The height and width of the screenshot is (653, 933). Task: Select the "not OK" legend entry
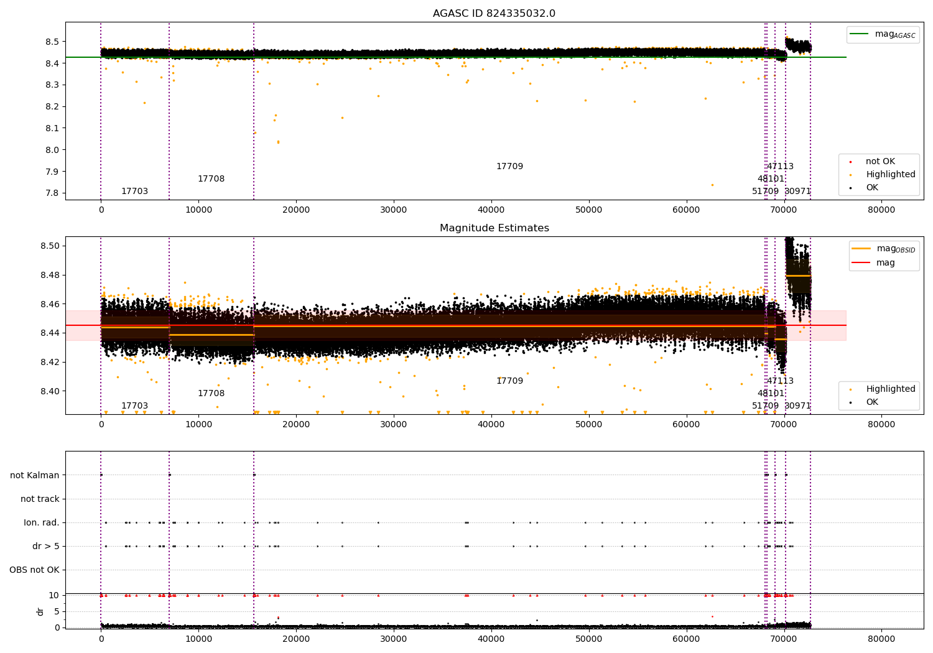point(880,162)
